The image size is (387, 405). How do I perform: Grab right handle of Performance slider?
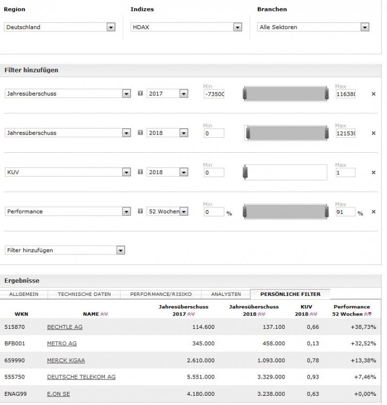[327, 212]
